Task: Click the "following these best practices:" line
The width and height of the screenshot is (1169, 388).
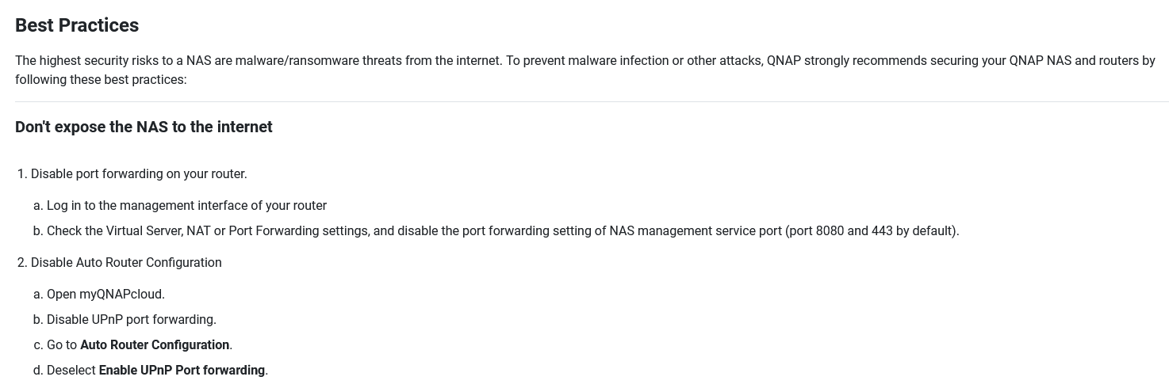Action: pyautogui.click(x=101, y=79)
